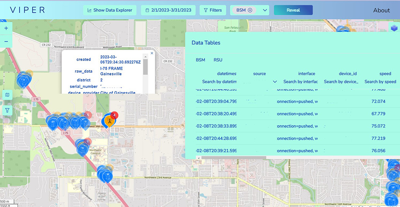Screen dimensions: 400x207
Task: Open the date range picker 2/1/2023-3/31/2023
Action: 168,10
